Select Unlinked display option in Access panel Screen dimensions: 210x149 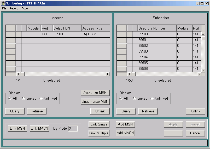[41, 99]
